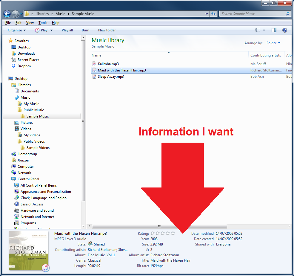
Task: Open the Tools menu
Action: pyautogui.click(x=43, y=23)
